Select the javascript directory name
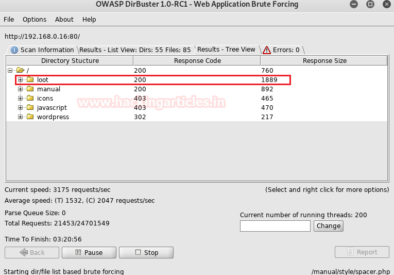This screenshot has width=394, height=275. pos(52,108)
